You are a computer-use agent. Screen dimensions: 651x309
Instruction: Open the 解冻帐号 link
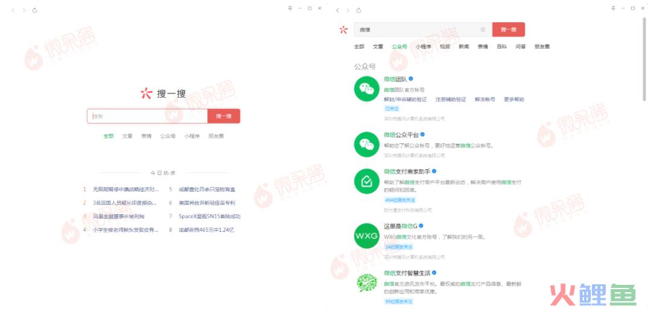coord(485,99)
